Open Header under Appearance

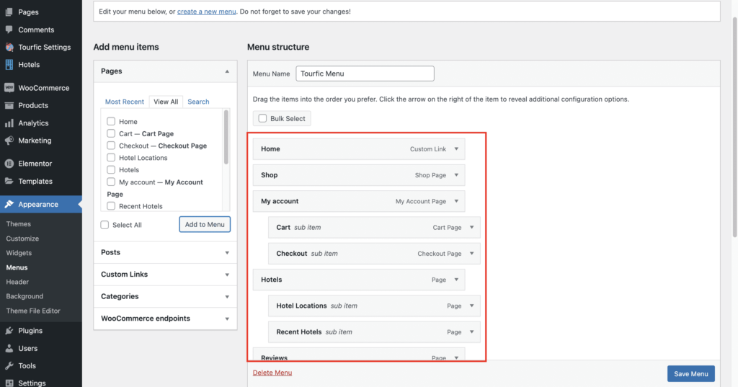(17, 282)
